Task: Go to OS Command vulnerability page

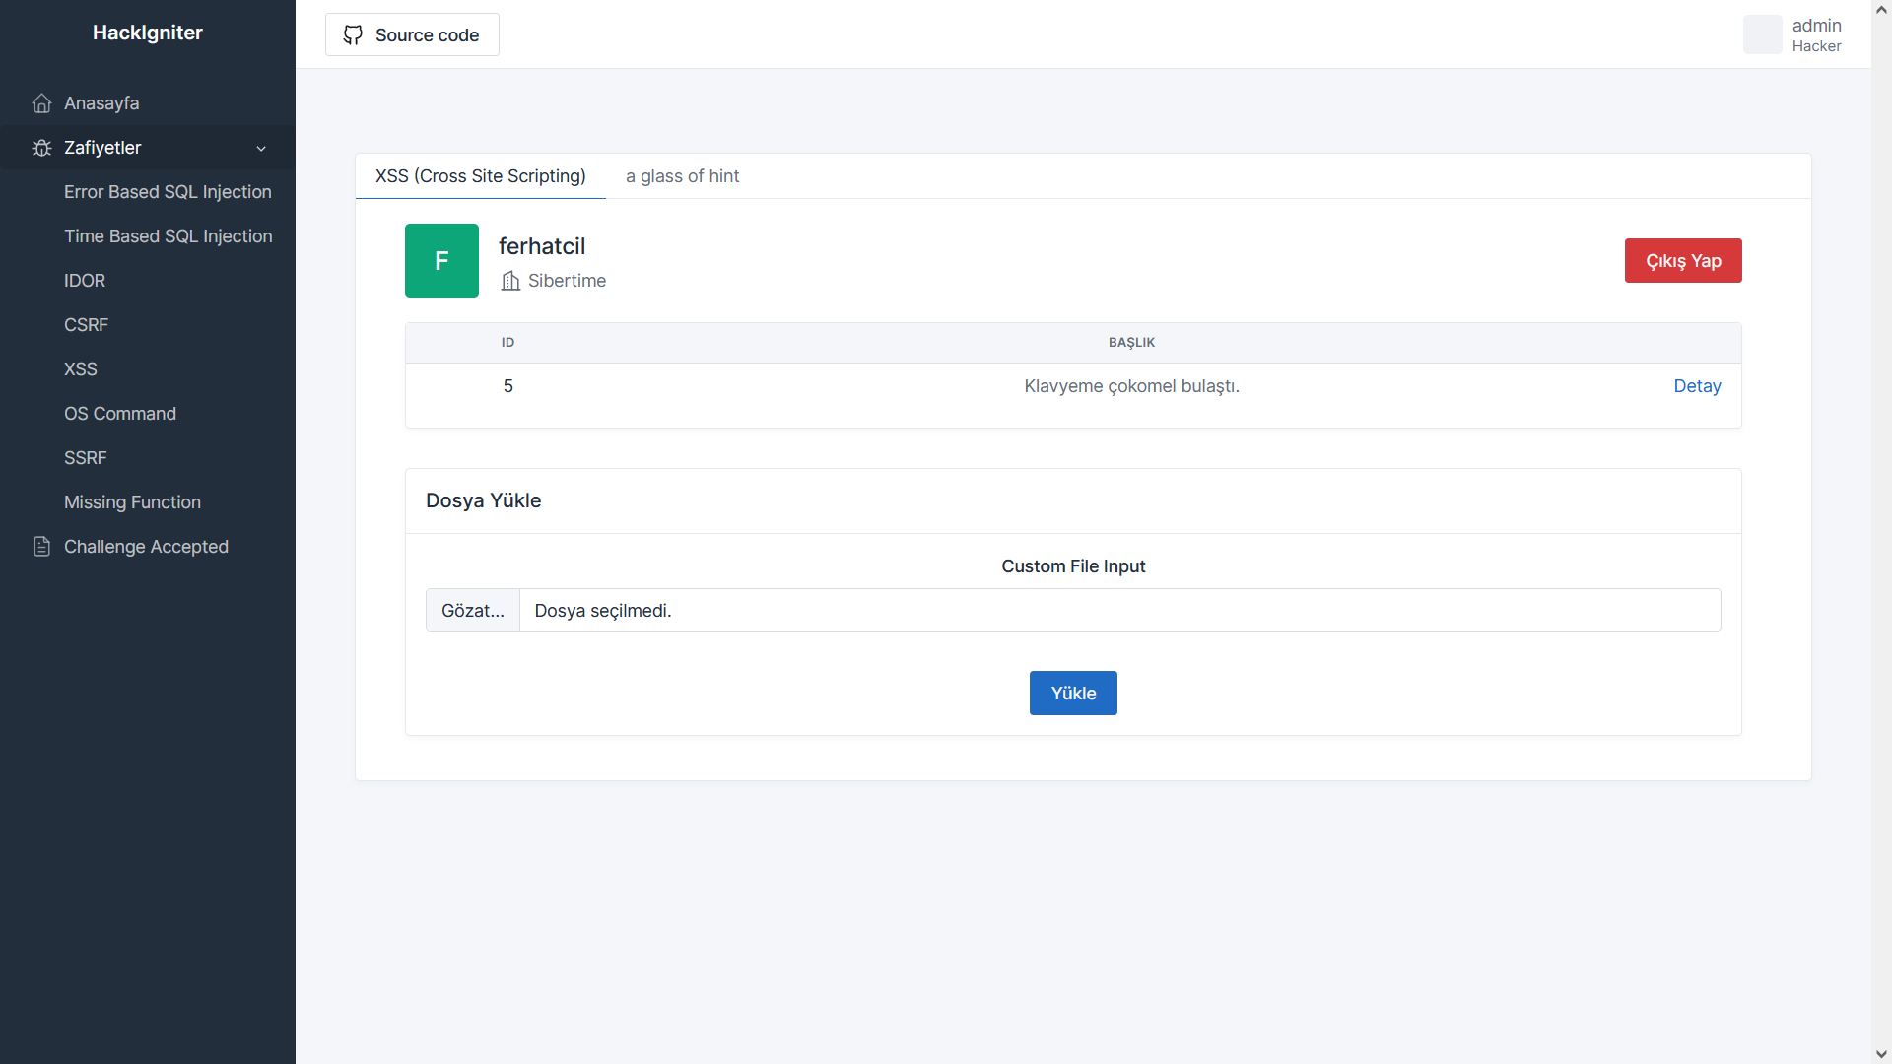Action: click(x=120, y=414)
